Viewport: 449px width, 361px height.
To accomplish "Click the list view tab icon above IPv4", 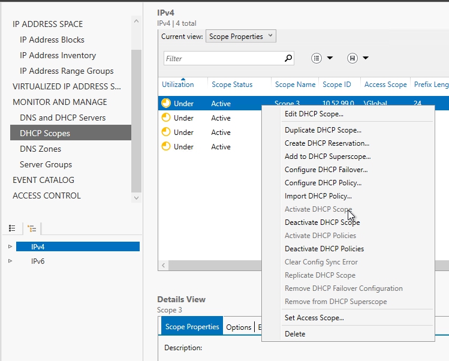I will click(x=12, y=228).
